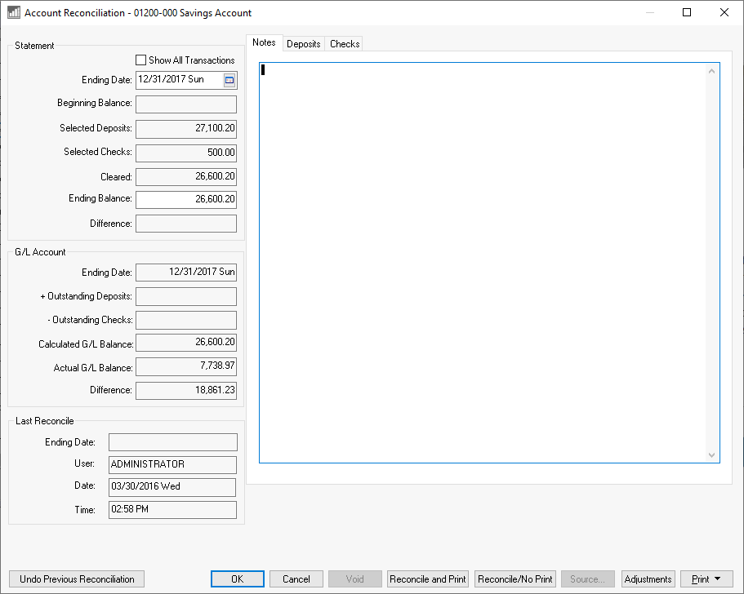744x594 pixels.
Task: Click the User field showing ADMINISTRATOR
Action: [172, 464]
